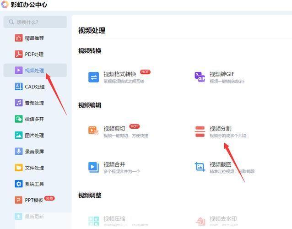Select 文件处理 from the sidebar
Viewport: 292px width, 229px height.
coord(34,168)
